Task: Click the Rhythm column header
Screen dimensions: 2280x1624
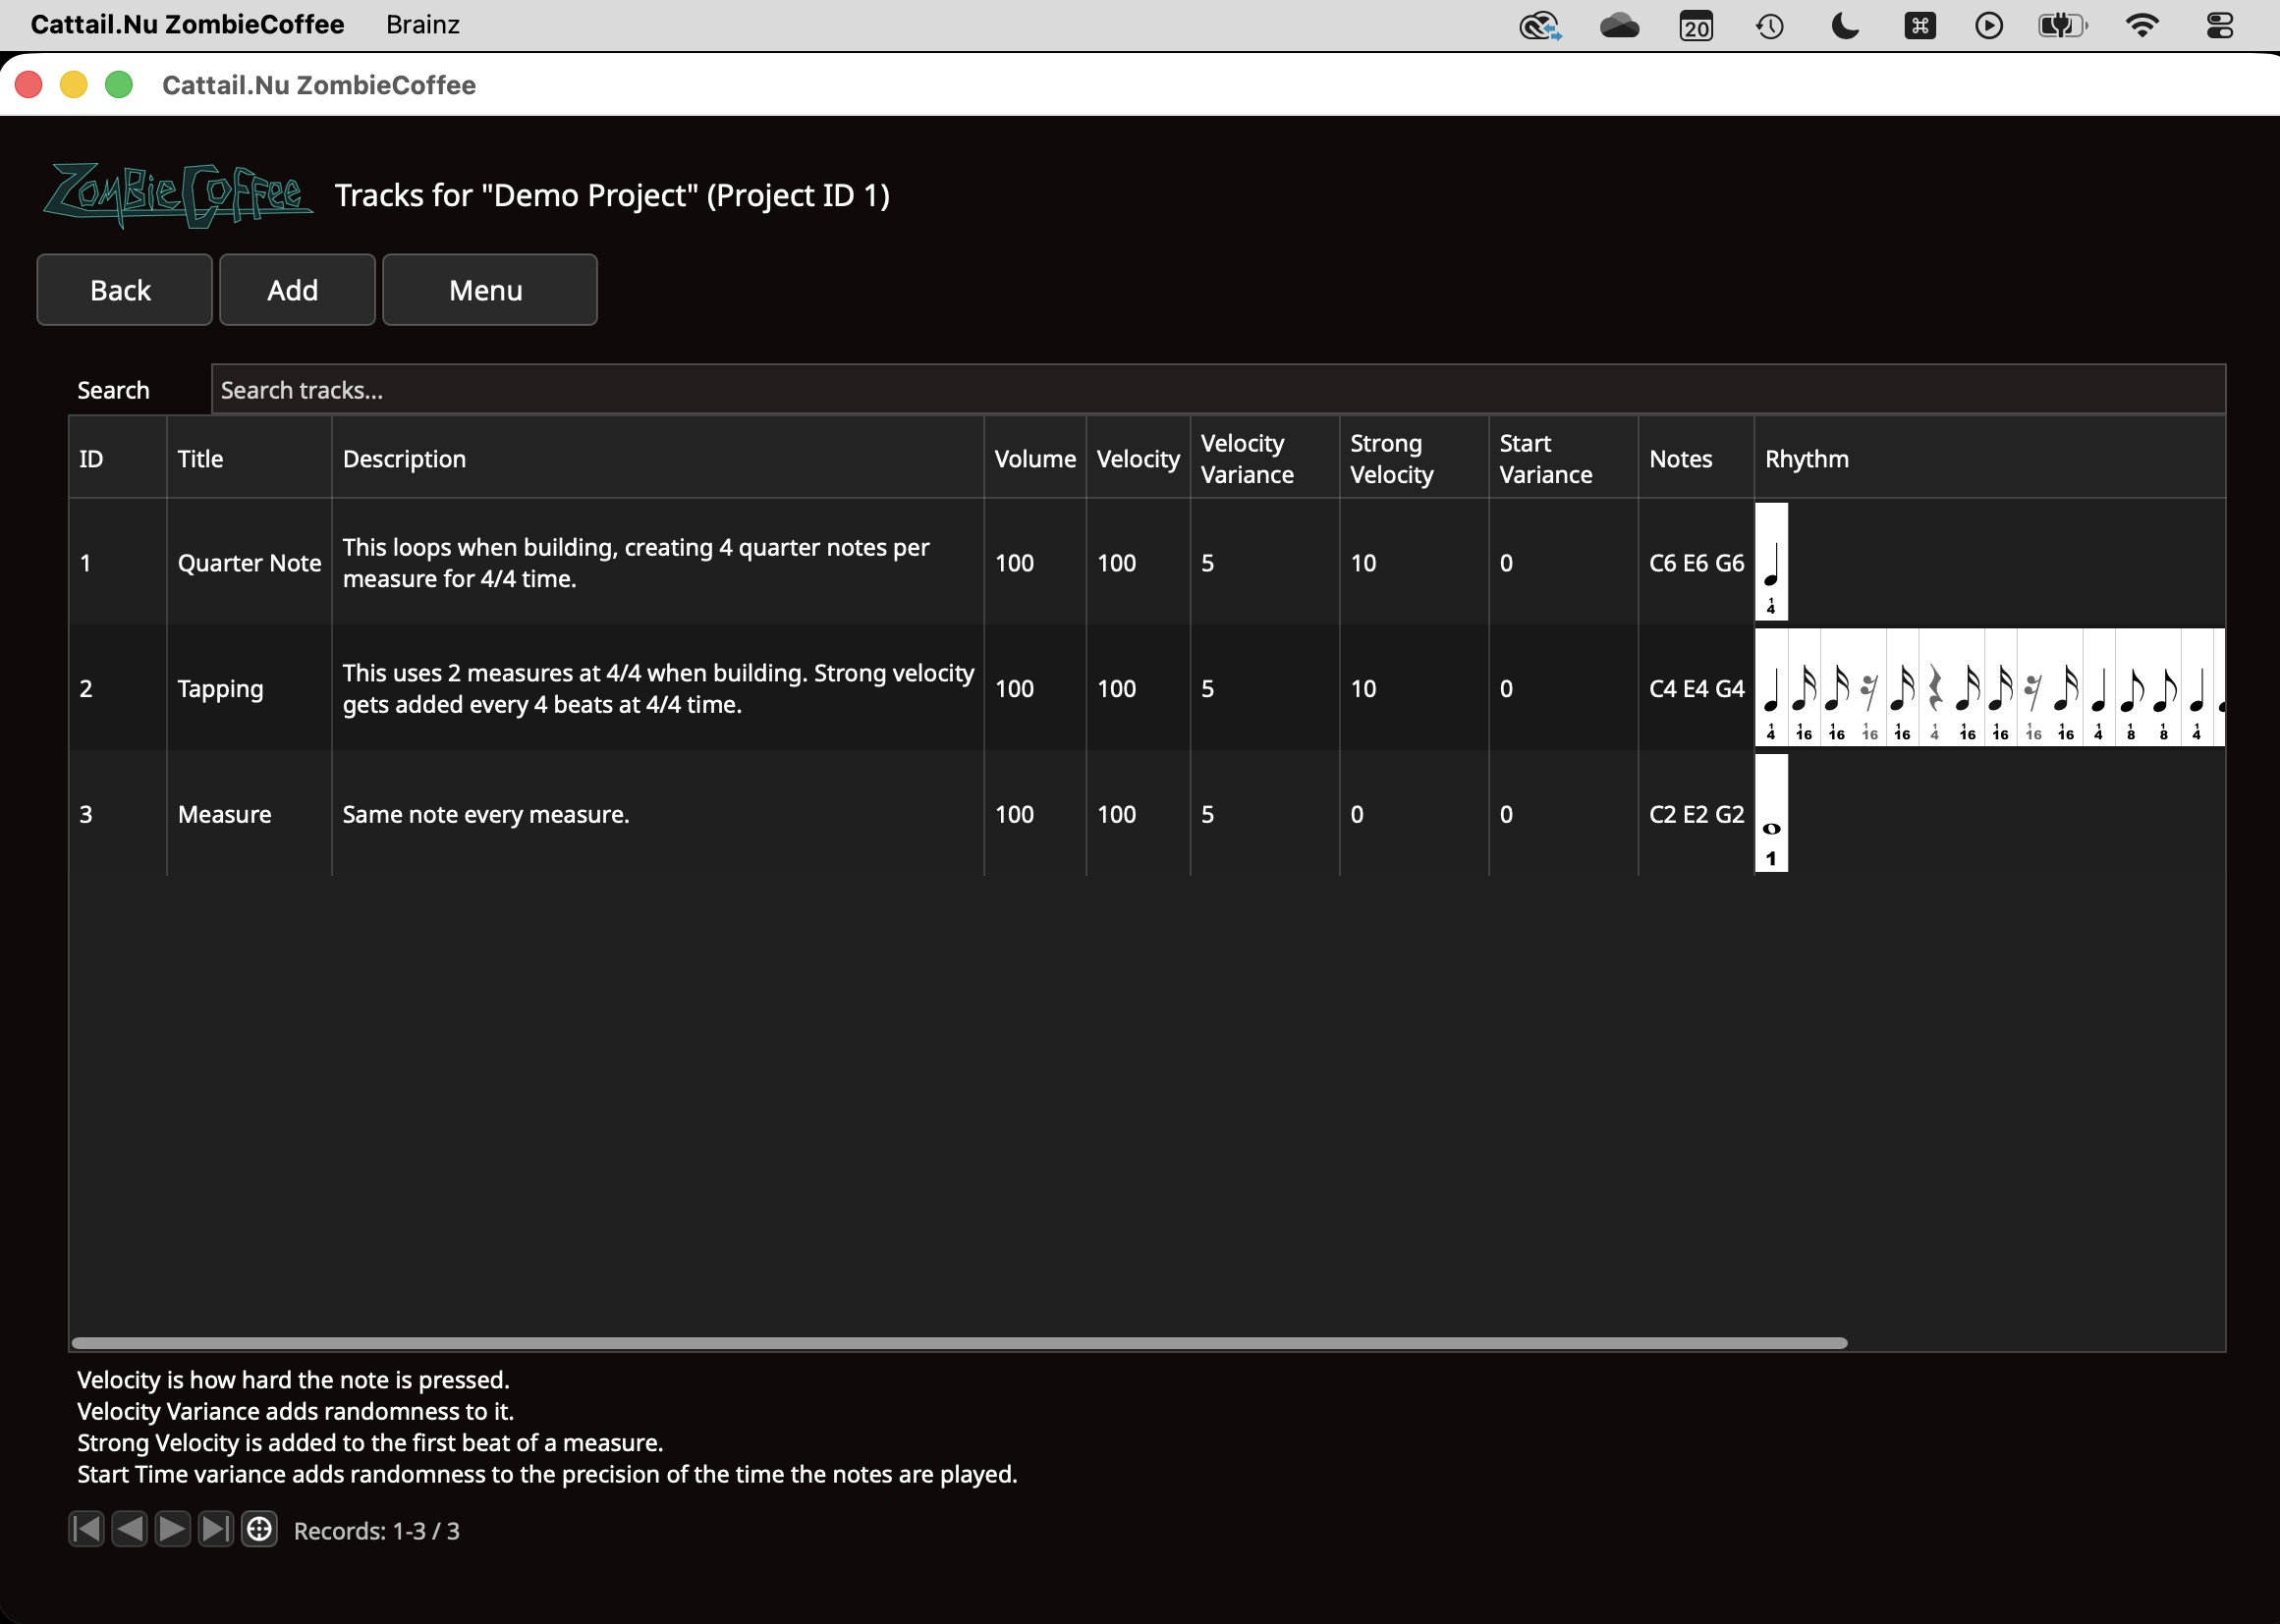Action: tap(1989, 458)
